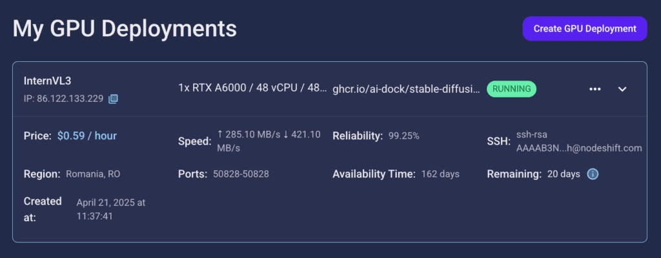661x258 pixels.
Task: Click the $0.59 / hour price
Action: click(87, 135)
